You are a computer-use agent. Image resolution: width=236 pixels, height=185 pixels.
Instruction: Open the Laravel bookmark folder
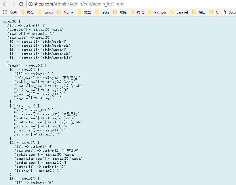tap(179, 12)
